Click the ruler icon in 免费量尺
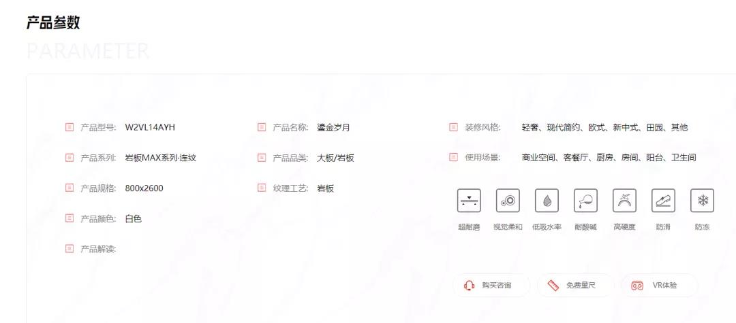736x323 pixels. (x=553, y=286)
